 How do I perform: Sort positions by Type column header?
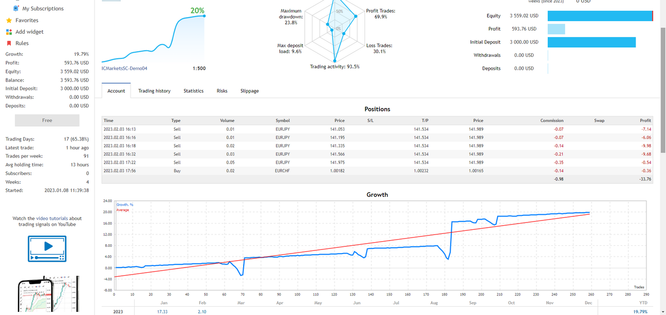click(x=176, y=120)
